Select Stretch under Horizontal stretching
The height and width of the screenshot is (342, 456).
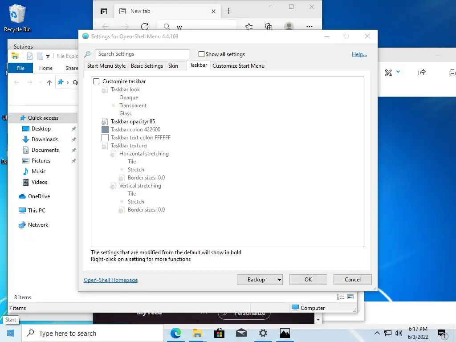pyautogui.click(x=136, y=170)
